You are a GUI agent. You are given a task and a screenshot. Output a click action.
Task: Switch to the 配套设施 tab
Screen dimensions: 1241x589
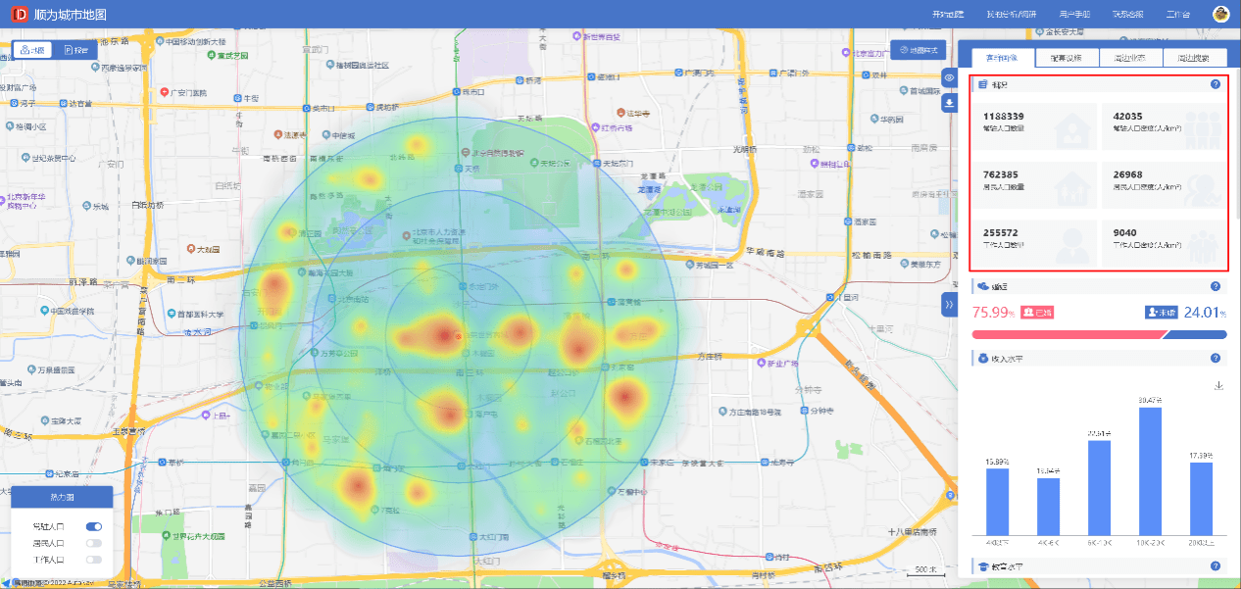(x=1067, y=58)
